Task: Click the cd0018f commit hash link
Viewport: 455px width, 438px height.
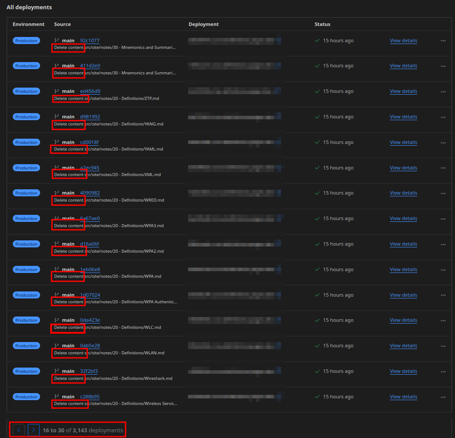Action: [89, 142]
